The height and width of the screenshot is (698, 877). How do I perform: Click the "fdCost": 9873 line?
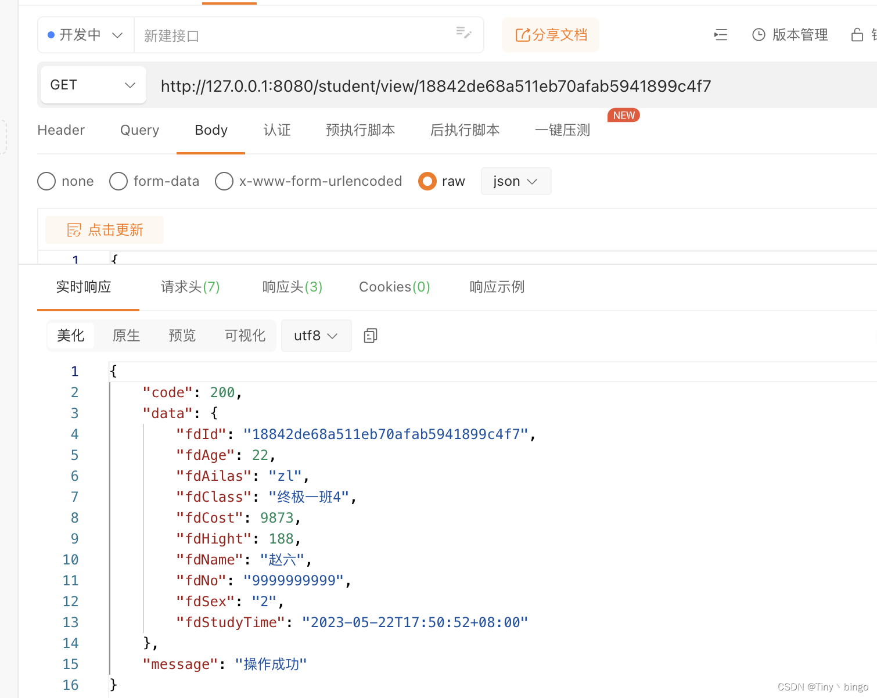pos(238,518)
